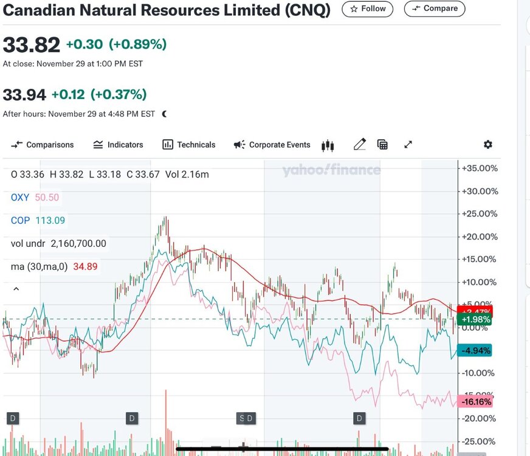Toggle the OXY comparison legend entry

tap(35, 198)
